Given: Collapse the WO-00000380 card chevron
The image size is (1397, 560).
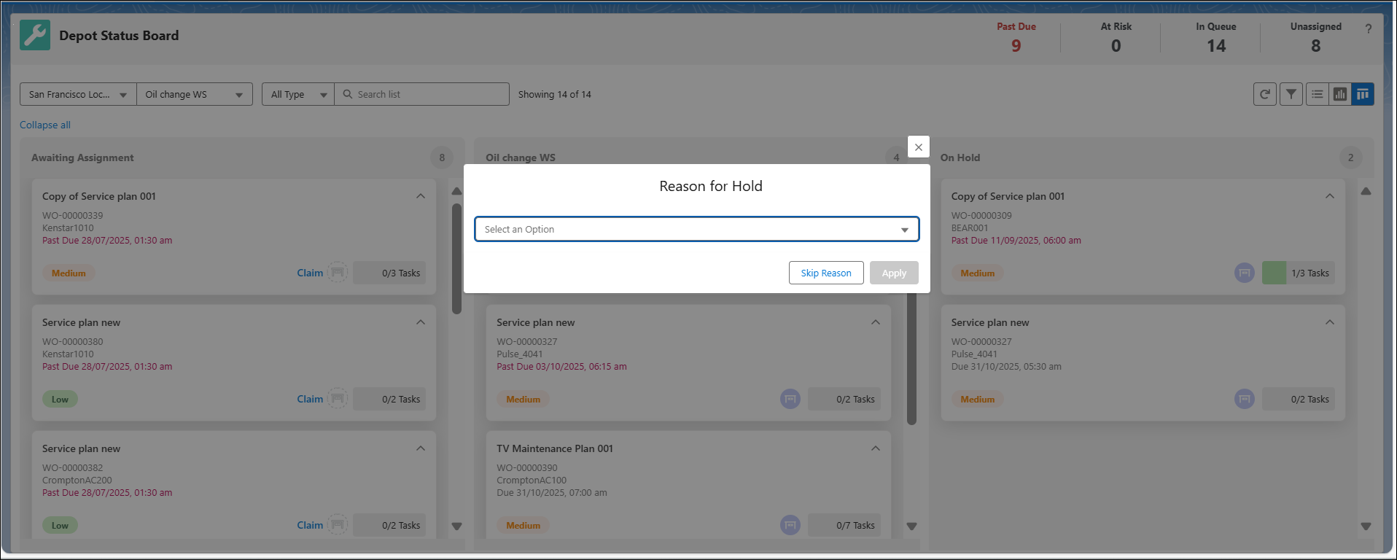Looking at the screenshot, I should pos(421,322).
